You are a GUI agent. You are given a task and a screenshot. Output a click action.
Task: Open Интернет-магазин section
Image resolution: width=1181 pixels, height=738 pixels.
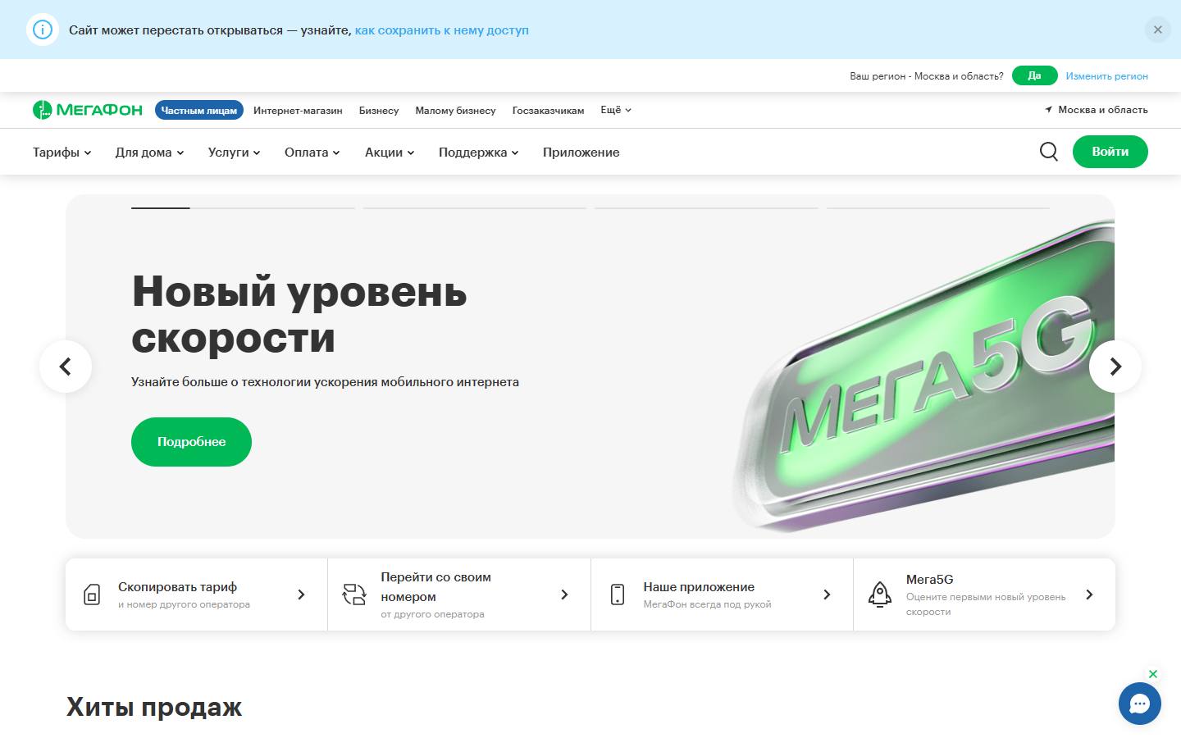point(298,110)
